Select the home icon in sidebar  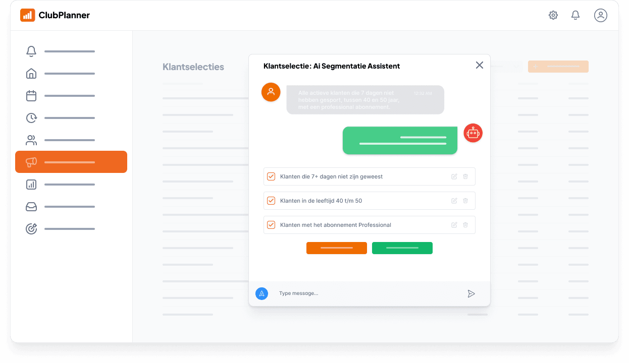pos(31,74)
